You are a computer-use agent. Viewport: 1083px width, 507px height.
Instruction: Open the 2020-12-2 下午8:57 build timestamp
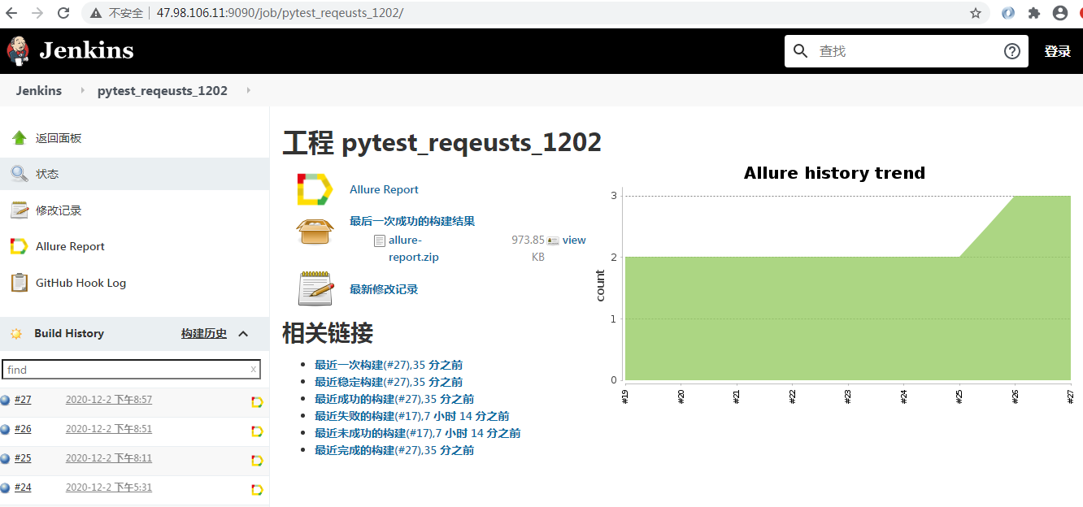pyautogui.click(x=109, y=400)
